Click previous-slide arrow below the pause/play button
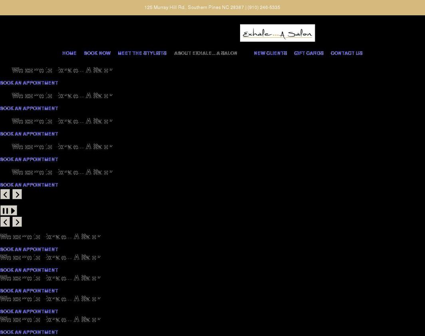Screen dimensions: 425x336 pyautogui.click(x=5, y=222)
